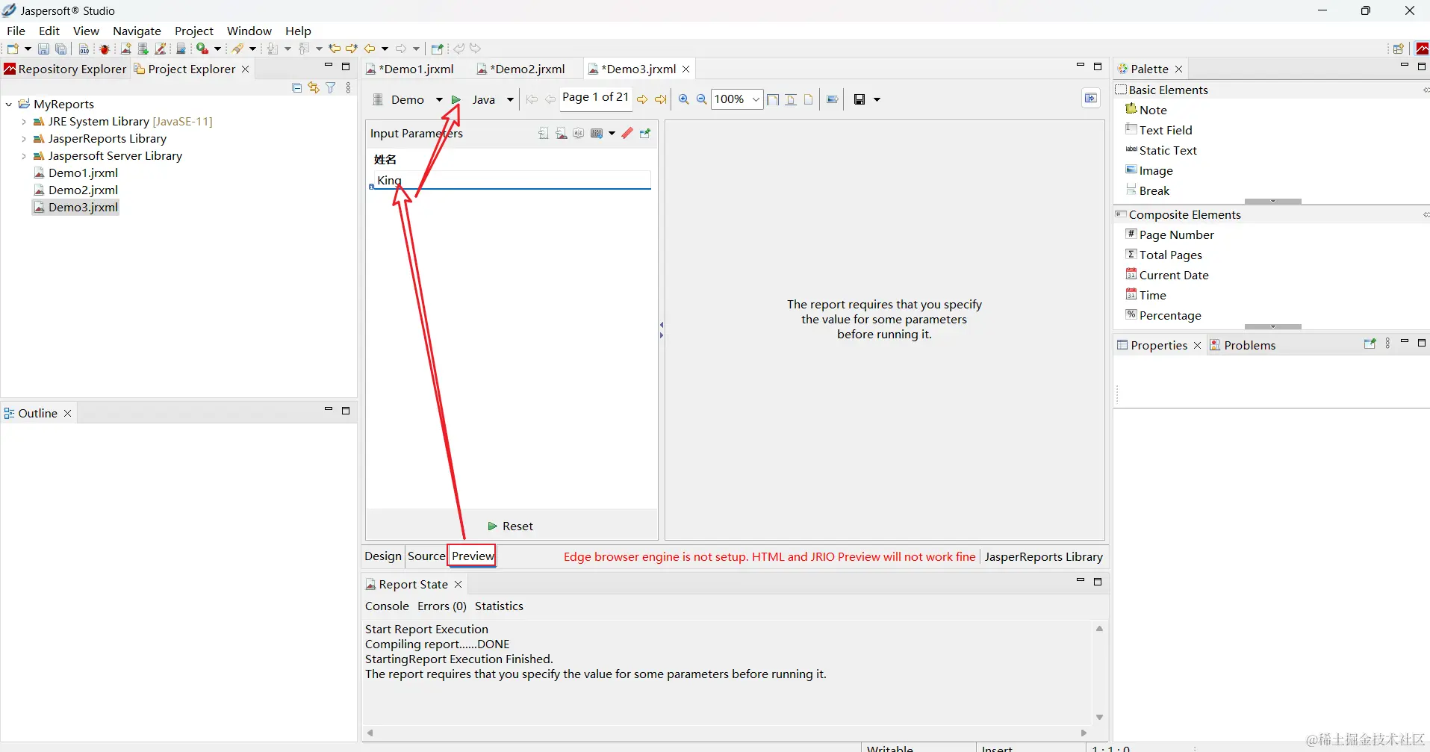Open the new file dropdown arrow in main toolbar
1430x752 pixels.
pyautogui.click(x=28, y=49)
